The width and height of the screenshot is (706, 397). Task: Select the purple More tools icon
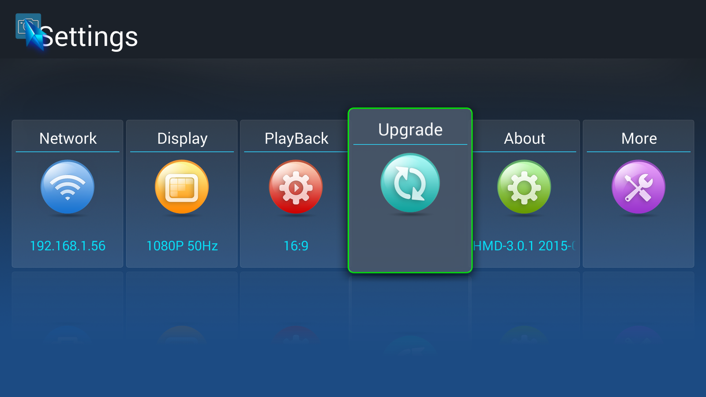coord(638,187)
